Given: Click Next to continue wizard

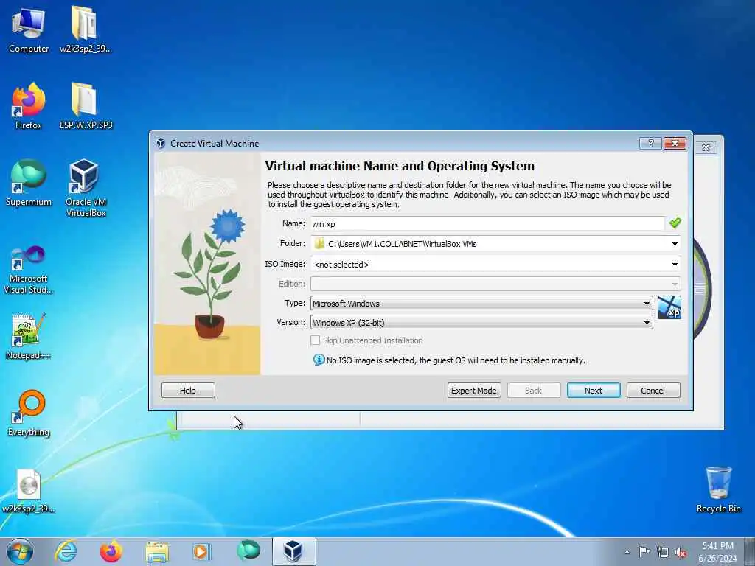Looking at the screenshot, I should [x=594, y=391].
